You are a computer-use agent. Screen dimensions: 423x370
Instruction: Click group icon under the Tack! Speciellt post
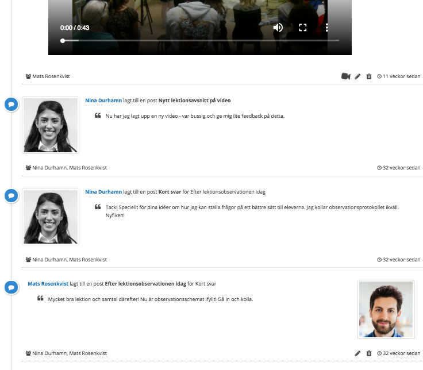coord(28,260)
